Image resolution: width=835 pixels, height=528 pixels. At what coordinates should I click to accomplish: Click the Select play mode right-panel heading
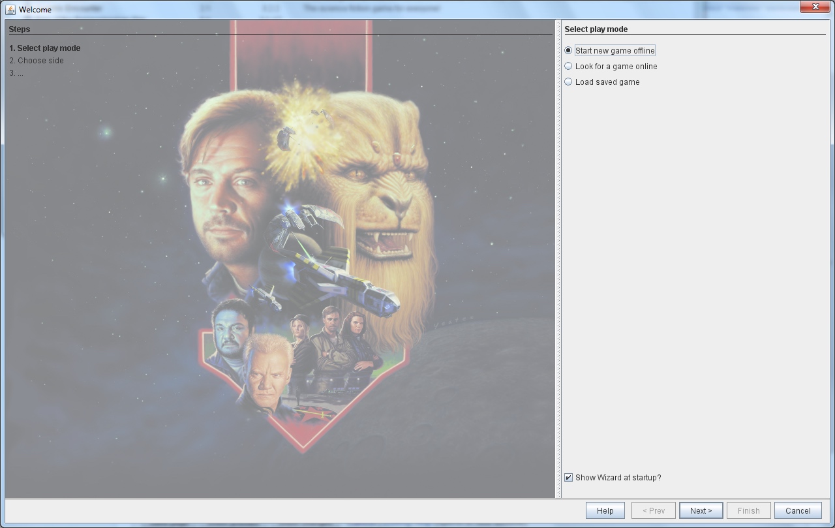pyautogui.click(x=596, y=29)
